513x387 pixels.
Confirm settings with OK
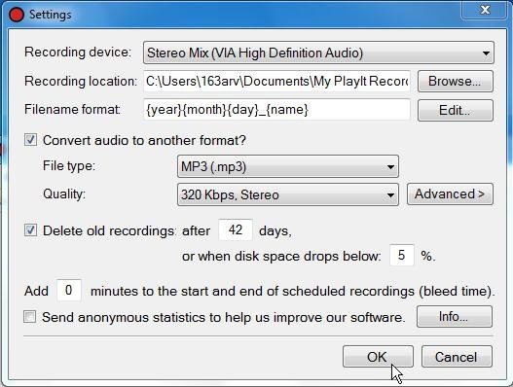[x=378, y=357]
